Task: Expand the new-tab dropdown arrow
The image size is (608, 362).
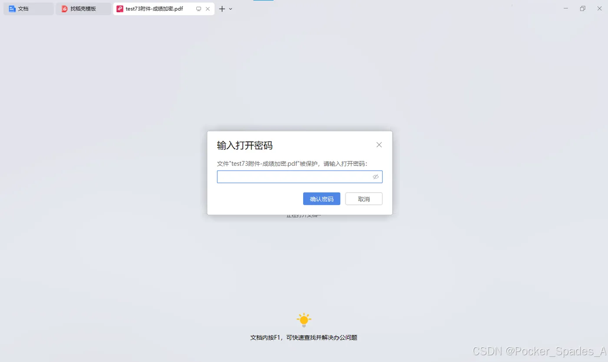Action: [231, 9]
